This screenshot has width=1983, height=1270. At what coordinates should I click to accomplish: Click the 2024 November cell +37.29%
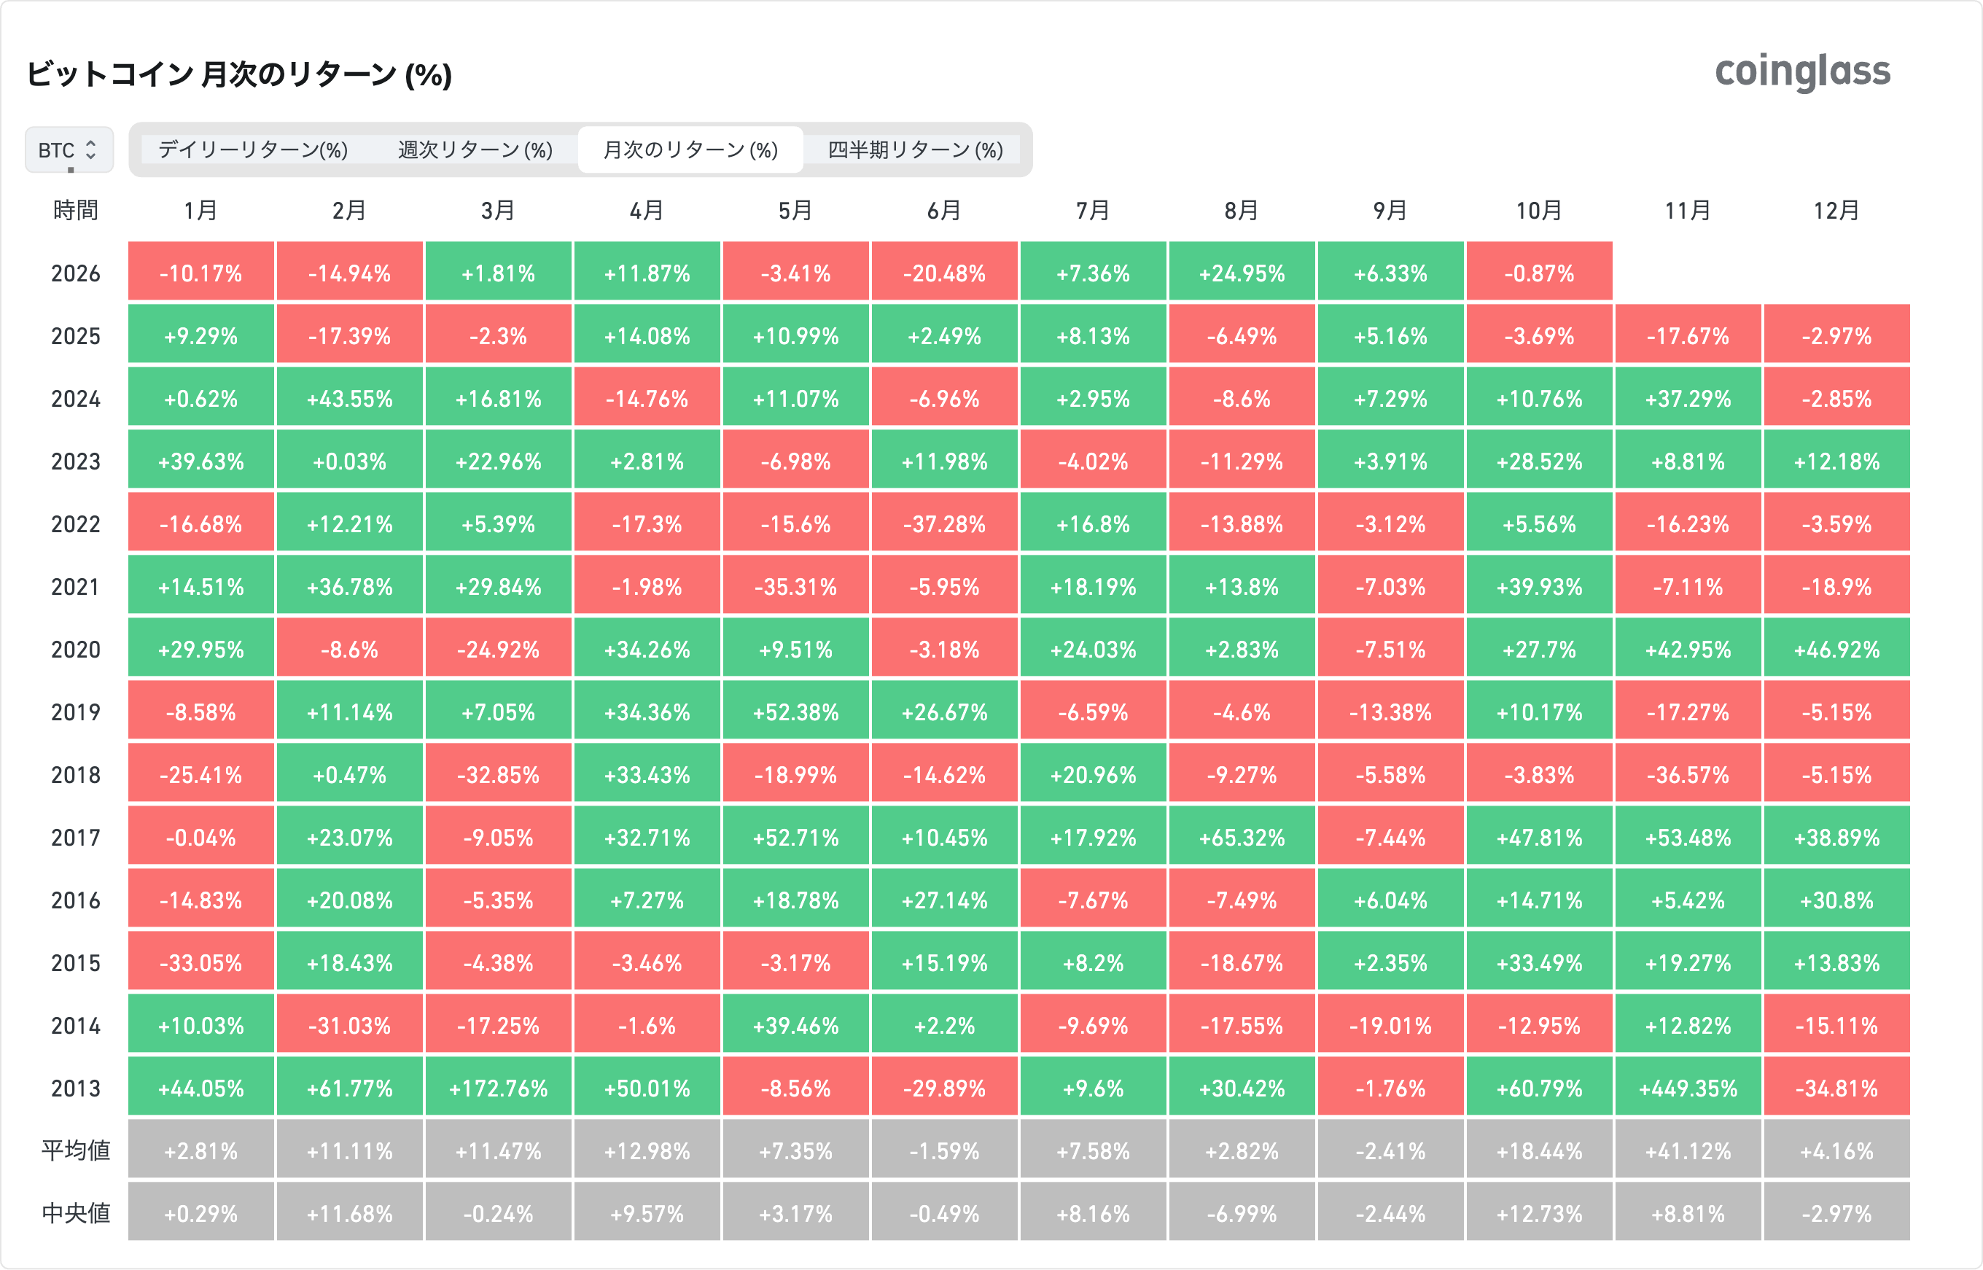pyautogui.click(x=1688, y=397)
